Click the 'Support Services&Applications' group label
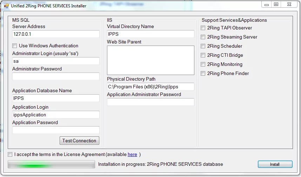301x177 pixels. 234,20
